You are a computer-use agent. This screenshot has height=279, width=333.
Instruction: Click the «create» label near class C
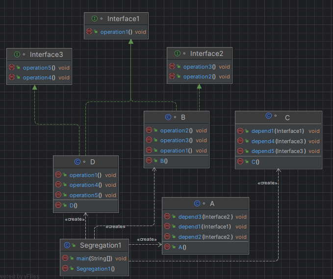268,183
